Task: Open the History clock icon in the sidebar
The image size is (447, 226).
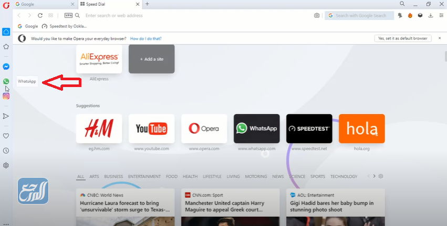Action: coord(6,150)
